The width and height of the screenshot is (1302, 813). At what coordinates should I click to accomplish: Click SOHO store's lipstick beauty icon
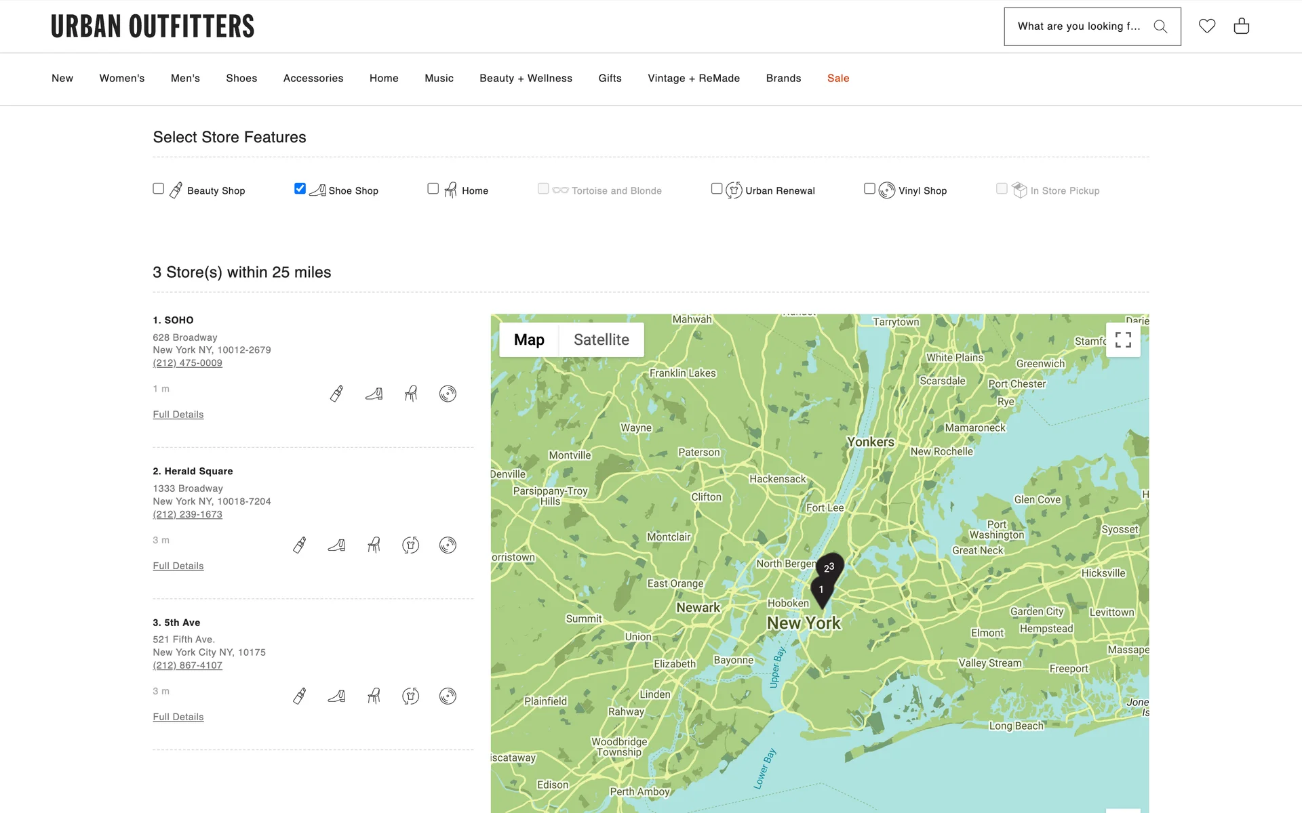coord(336,394)
